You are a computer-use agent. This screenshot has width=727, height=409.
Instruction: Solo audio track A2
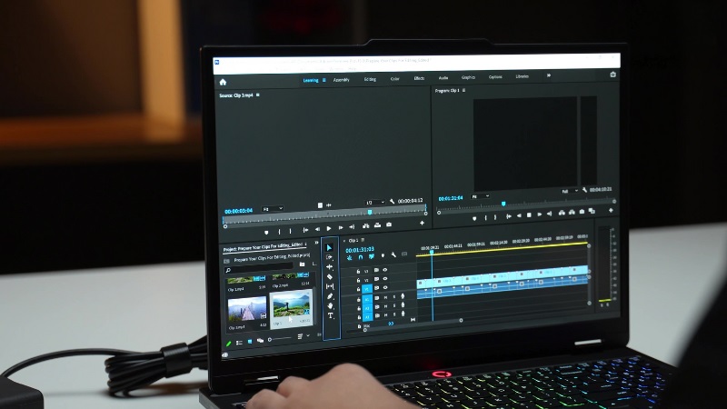tap(394, 306)
